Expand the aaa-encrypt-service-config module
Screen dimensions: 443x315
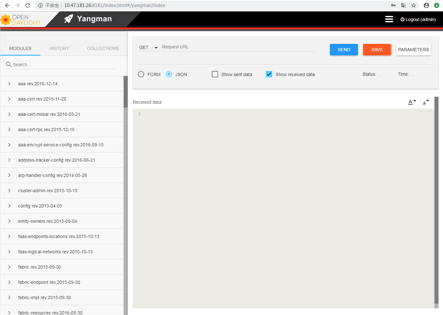(9, 145)
